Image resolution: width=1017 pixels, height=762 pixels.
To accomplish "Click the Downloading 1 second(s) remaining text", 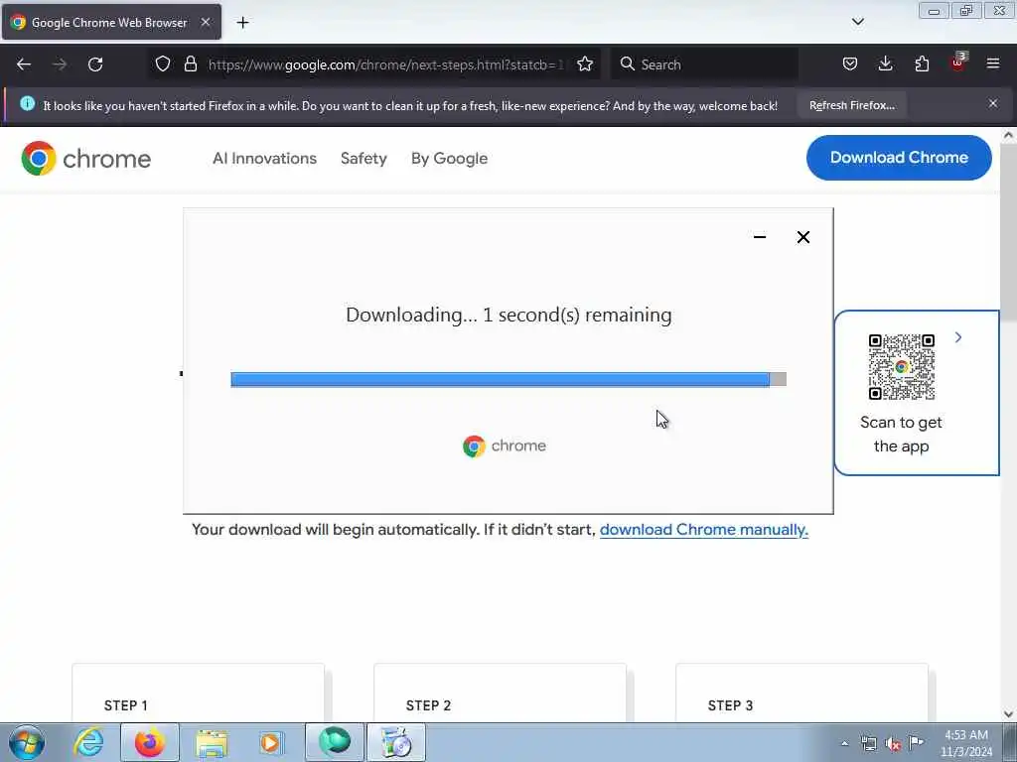I will pyautogui.click(x=508, y=315).
